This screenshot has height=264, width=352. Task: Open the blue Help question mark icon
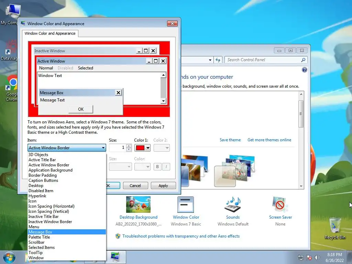pos(305,70)
